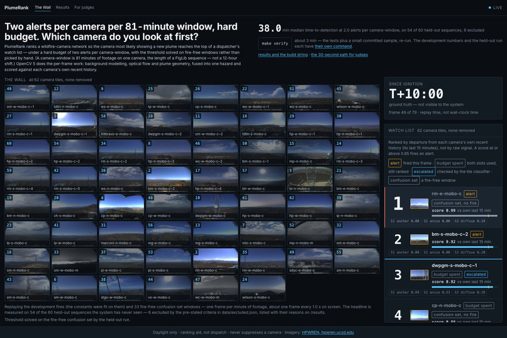This screenshot has height=338, width=507.
Task: Open the tdlln-s-mobo-c camera tile
Action: [262, 125]
